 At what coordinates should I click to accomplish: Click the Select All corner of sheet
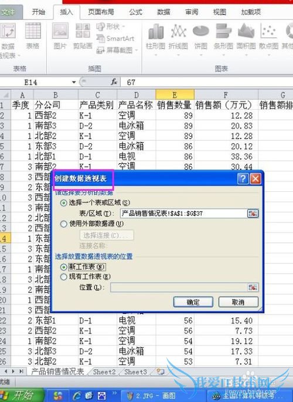pyautogui.click(x=5, y=95)
